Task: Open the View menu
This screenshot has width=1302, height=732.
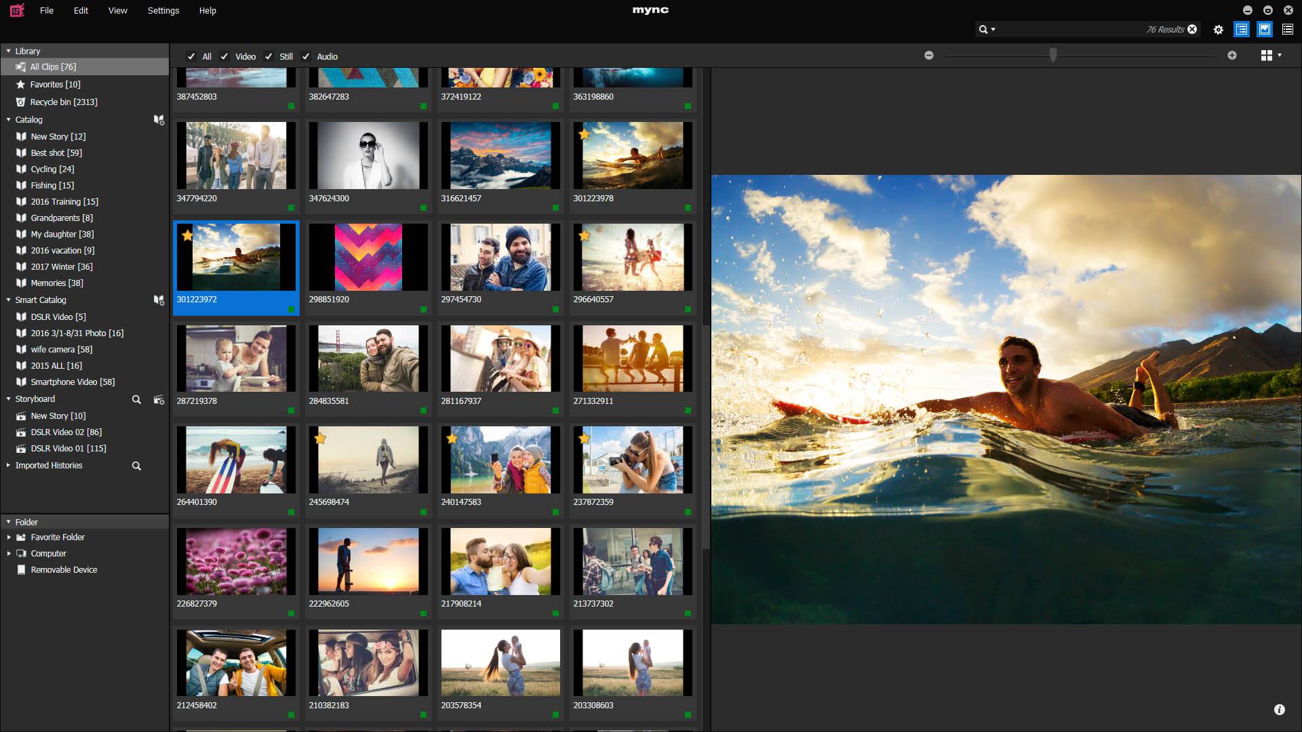Action: pos(117,11)
